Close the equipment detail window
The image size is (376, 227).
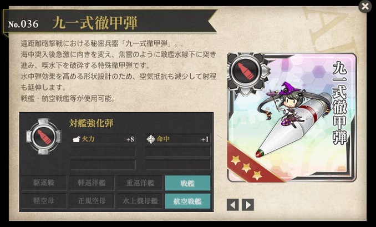pos(365,6)
